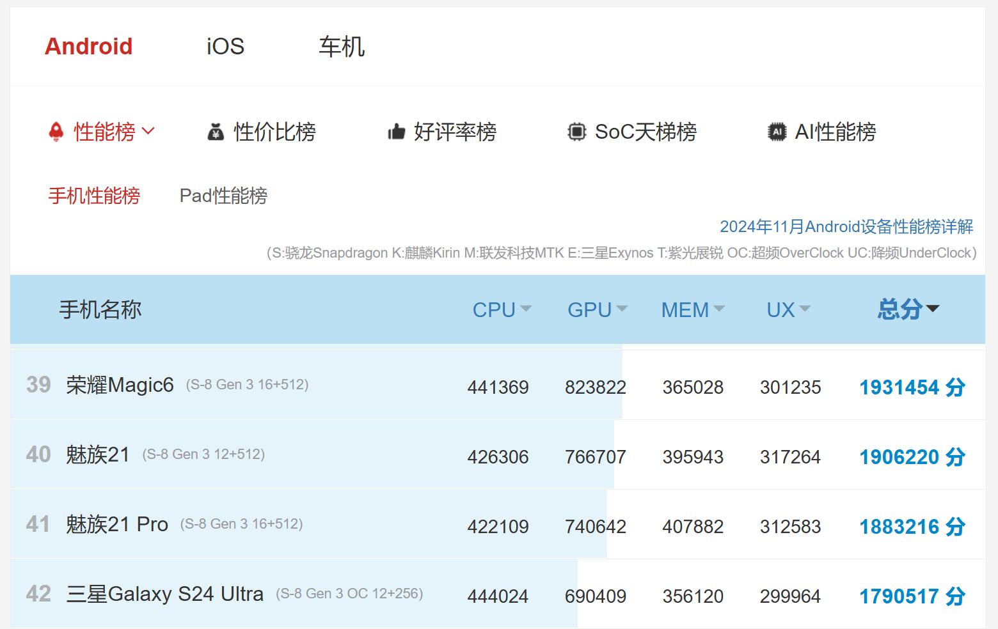The image size is (998, 629).
Task: Click CPU score 441369
Action: pos(498,387)
